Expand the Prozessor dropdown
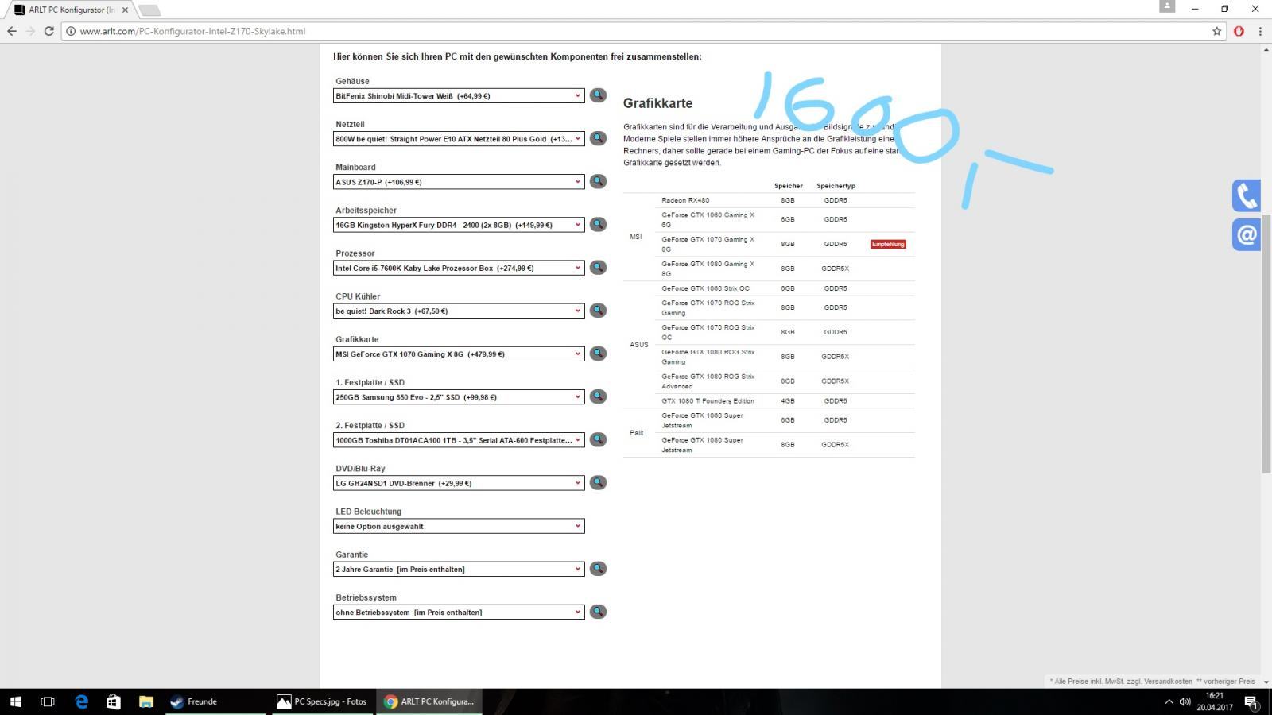This screenshot has width=1272, height=715. click(x=459, y=268)
